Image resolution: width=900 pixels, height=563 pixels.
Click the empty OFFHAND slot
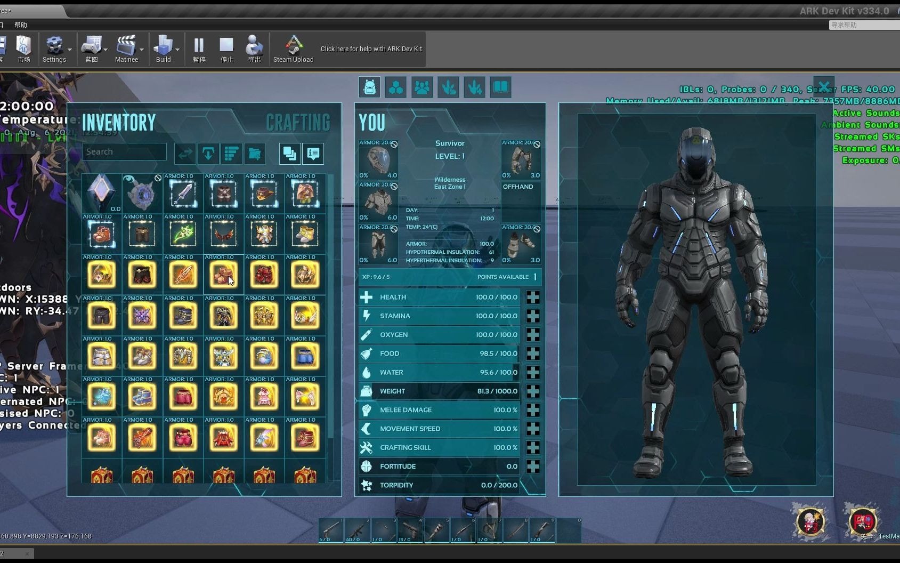tap(521, 202)
